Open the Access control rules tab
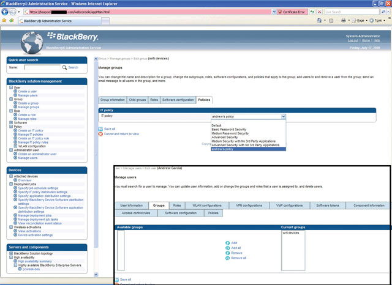 136,213
